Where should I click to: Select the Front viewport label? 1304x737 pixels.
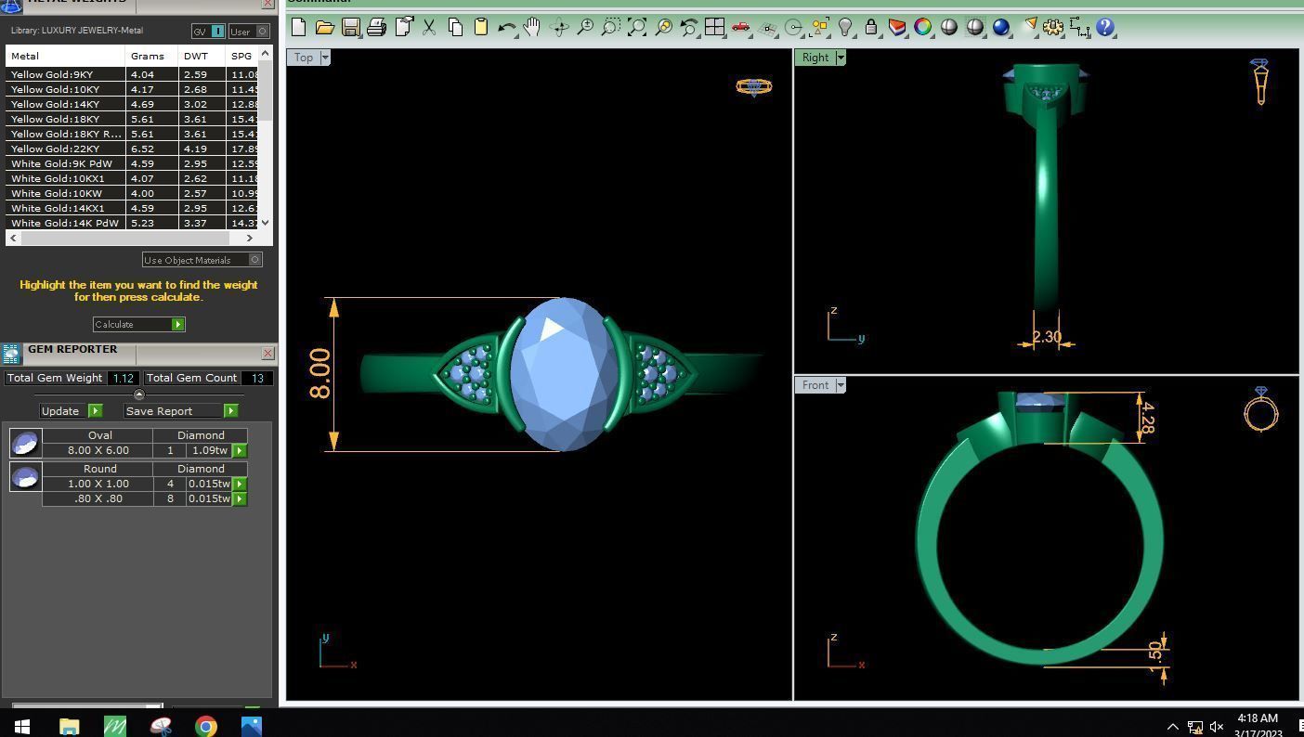click(x=815, y=385)
